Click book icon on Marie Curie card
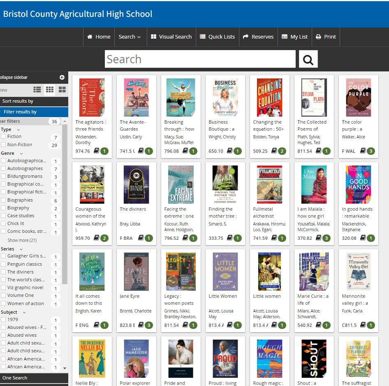Screen dimensions: 389x386 (319, 324)
